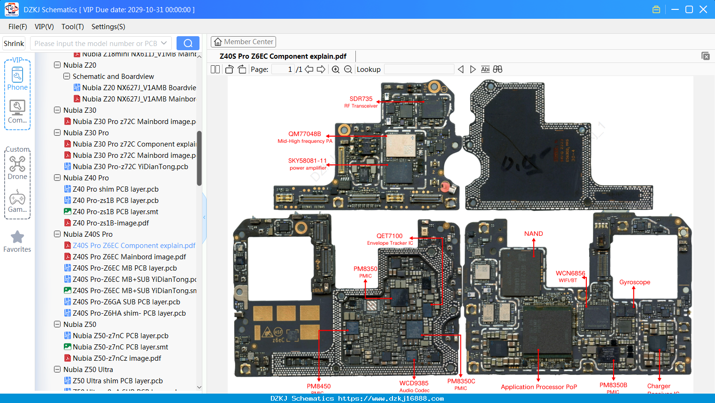Open Nubia Z50-z7nC PCB layer.smt

pos(116,347)
